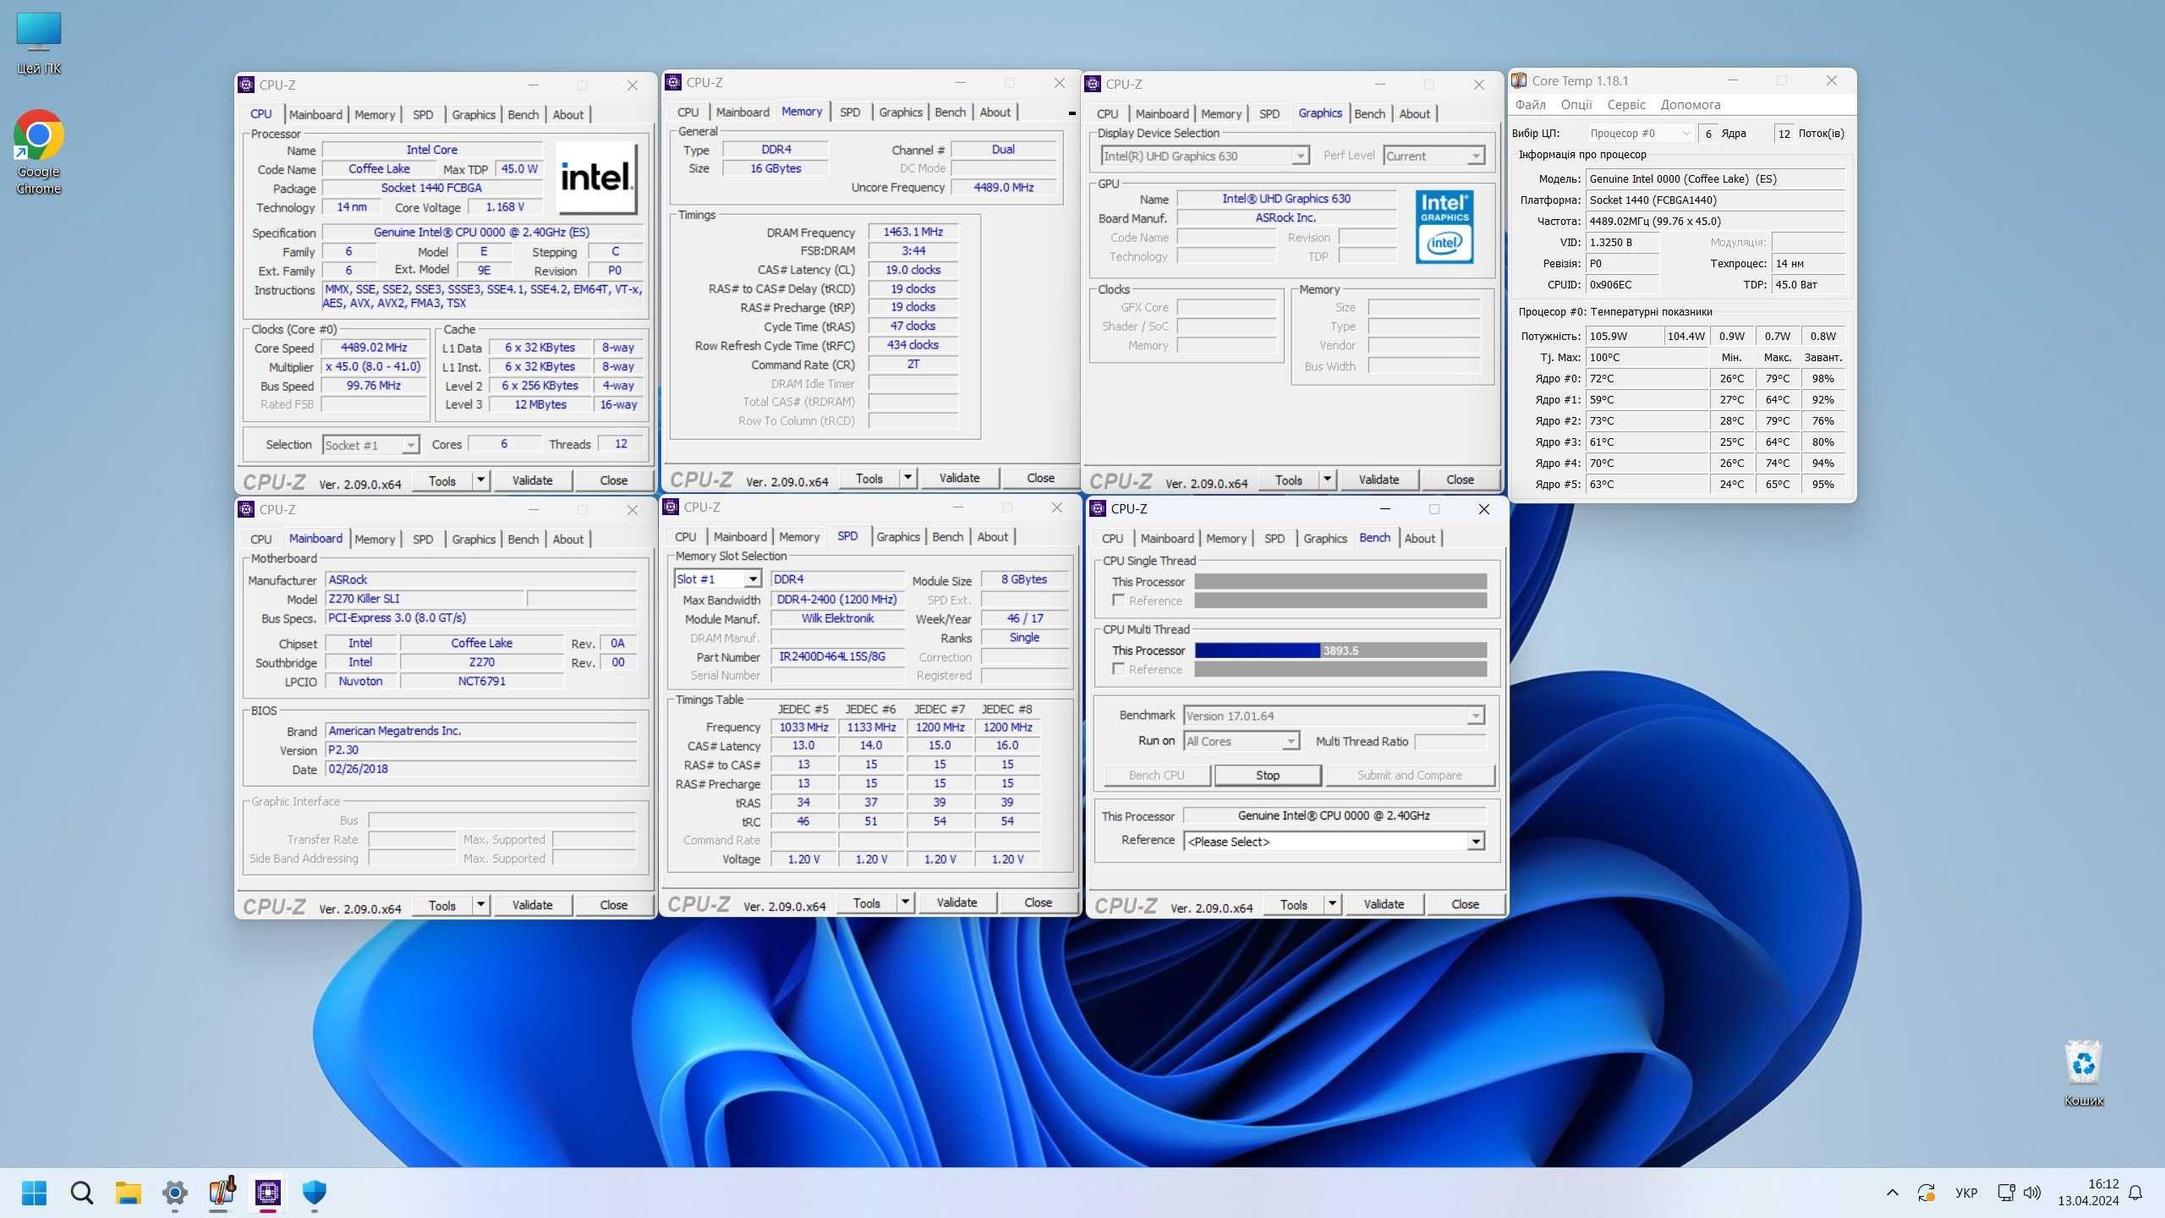
Task: Open Опції menu in Core Temp
Action: pos(1576,105)
